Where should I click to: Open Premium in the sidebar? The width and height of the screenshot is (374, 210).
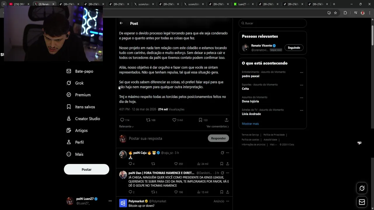click(x=79, y=95)
